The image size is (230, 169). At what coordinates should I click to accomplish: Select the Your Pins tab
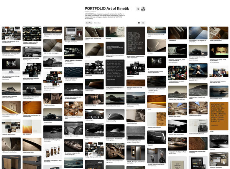coord(89,23)
